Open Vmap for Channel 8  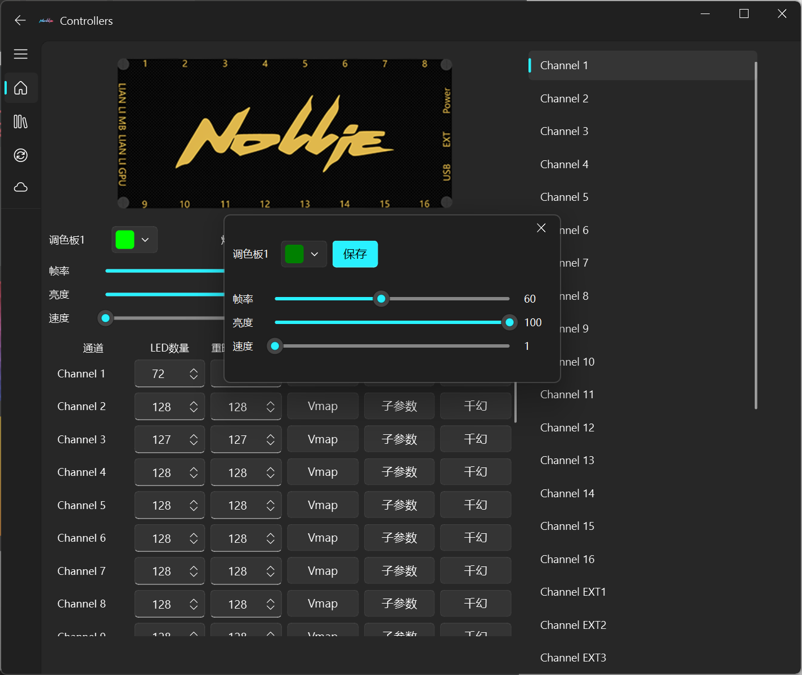(322, 604)
